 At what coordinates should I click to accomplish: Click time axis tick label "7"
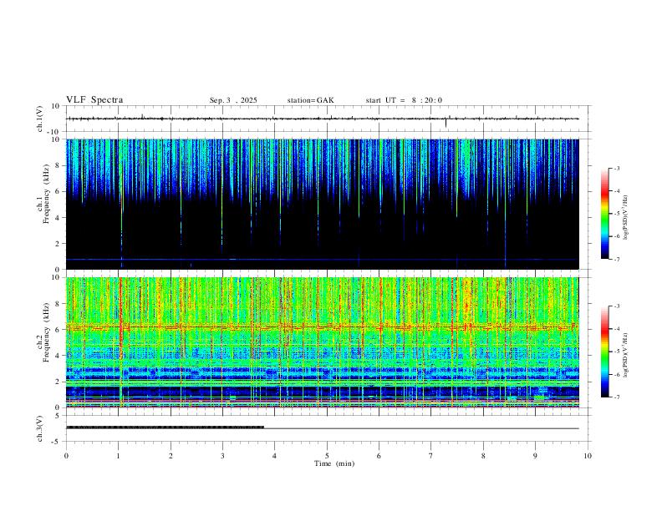coord(431,456)
